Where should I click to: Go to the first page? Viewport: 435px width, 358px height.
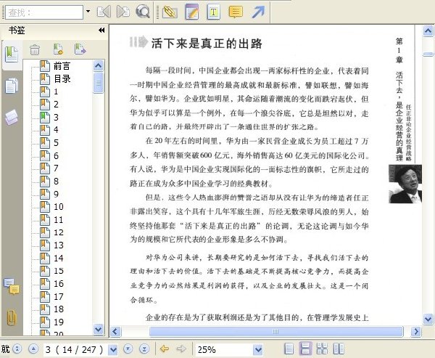17,349
